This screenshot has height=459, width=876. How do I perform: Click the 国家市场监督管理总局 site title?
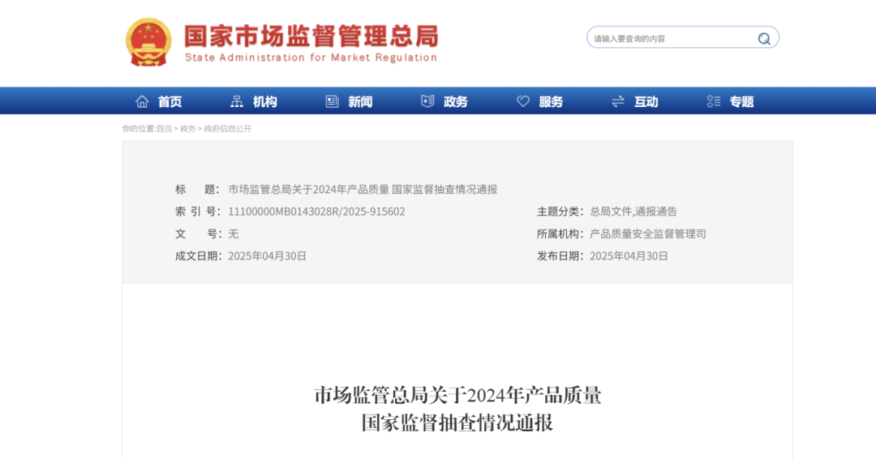point(311,36)
